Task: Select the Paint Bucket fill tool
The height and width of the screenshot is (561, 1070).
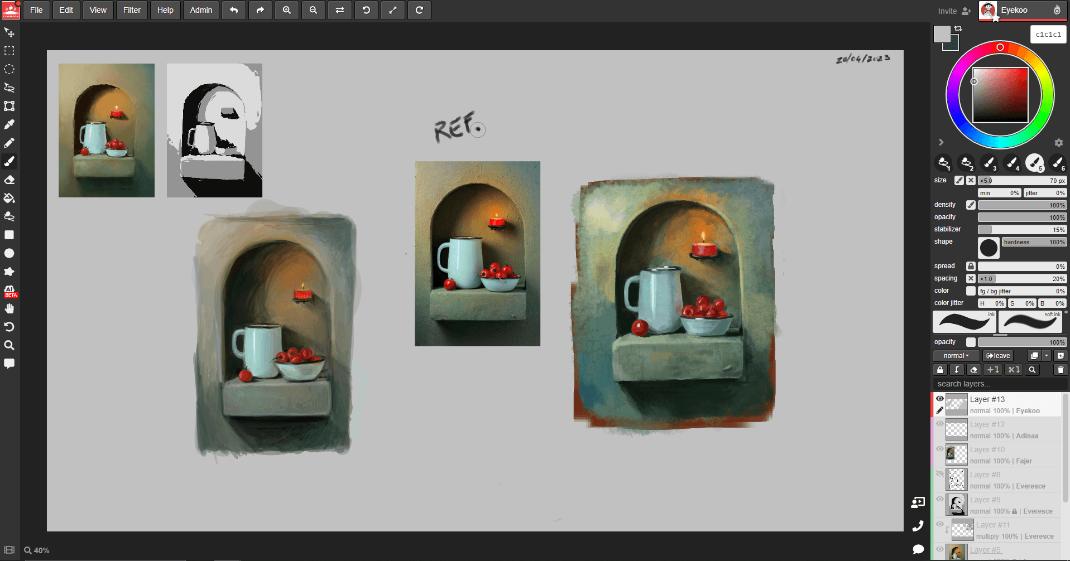Action: tap(9, 198)
